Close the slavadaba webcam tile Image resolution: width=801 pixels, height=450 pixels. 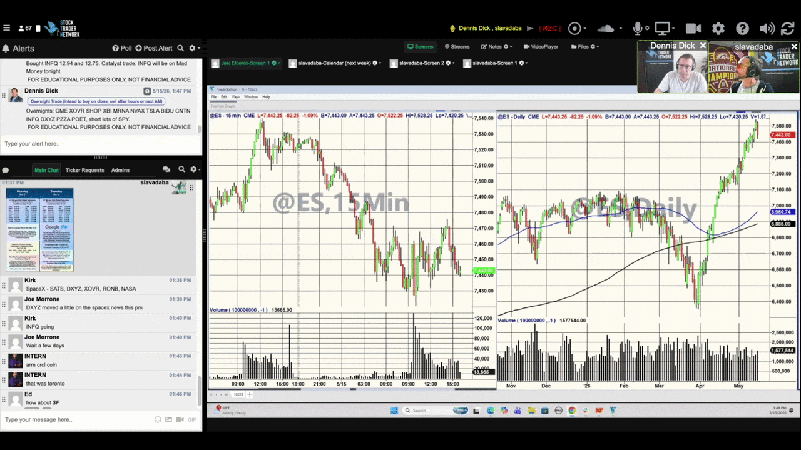click(x=794, y=46)
